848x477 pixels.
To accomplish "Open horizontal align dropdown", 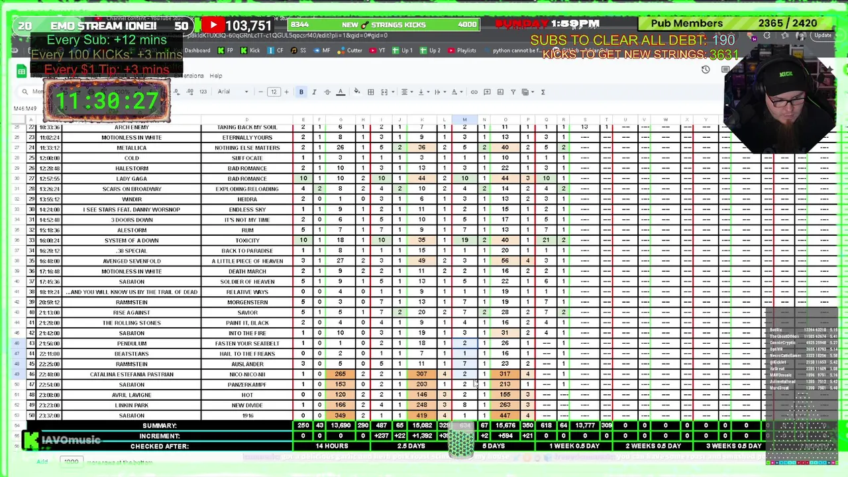I will point(406,92).
